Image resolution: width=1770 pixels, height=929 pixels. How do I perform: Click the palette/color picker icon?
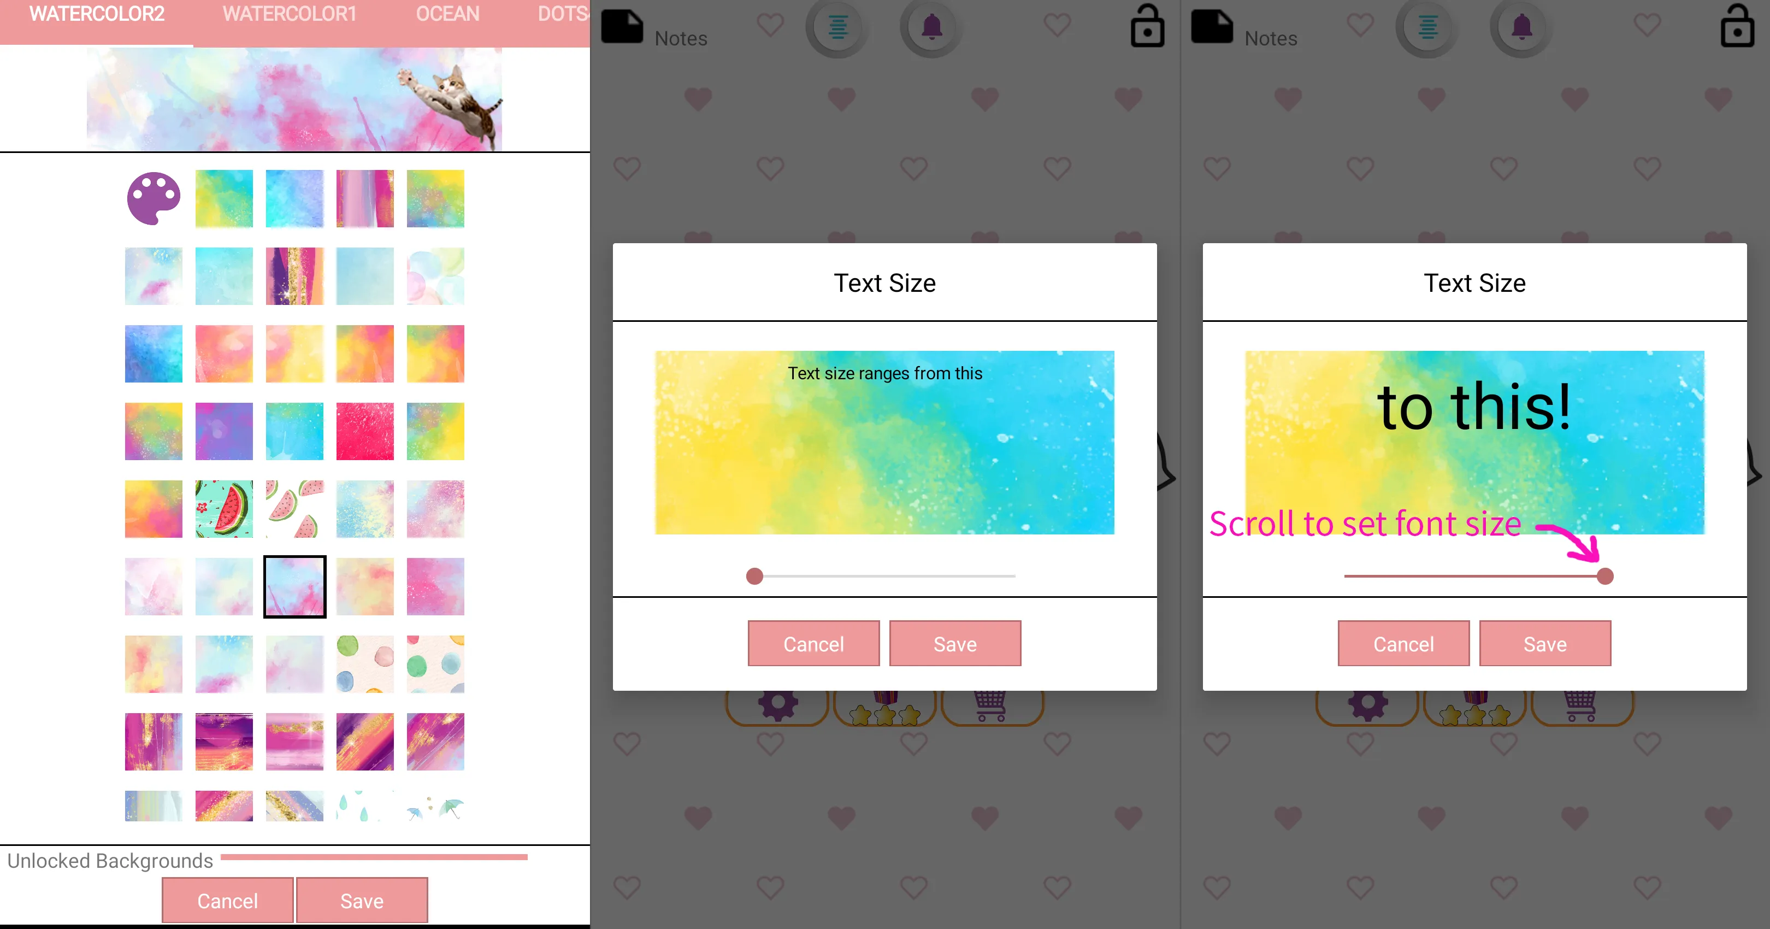154,199
